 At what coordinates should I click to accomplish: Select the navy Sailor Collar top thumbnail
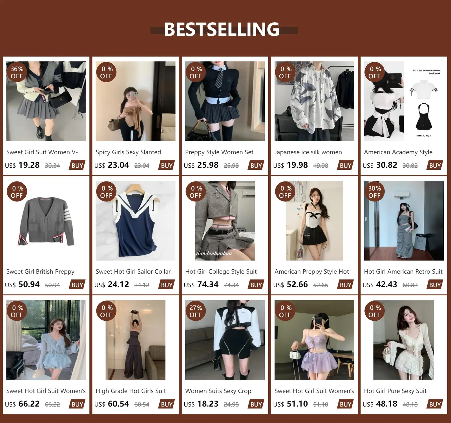pyautogui.click(x=136, y=221)
